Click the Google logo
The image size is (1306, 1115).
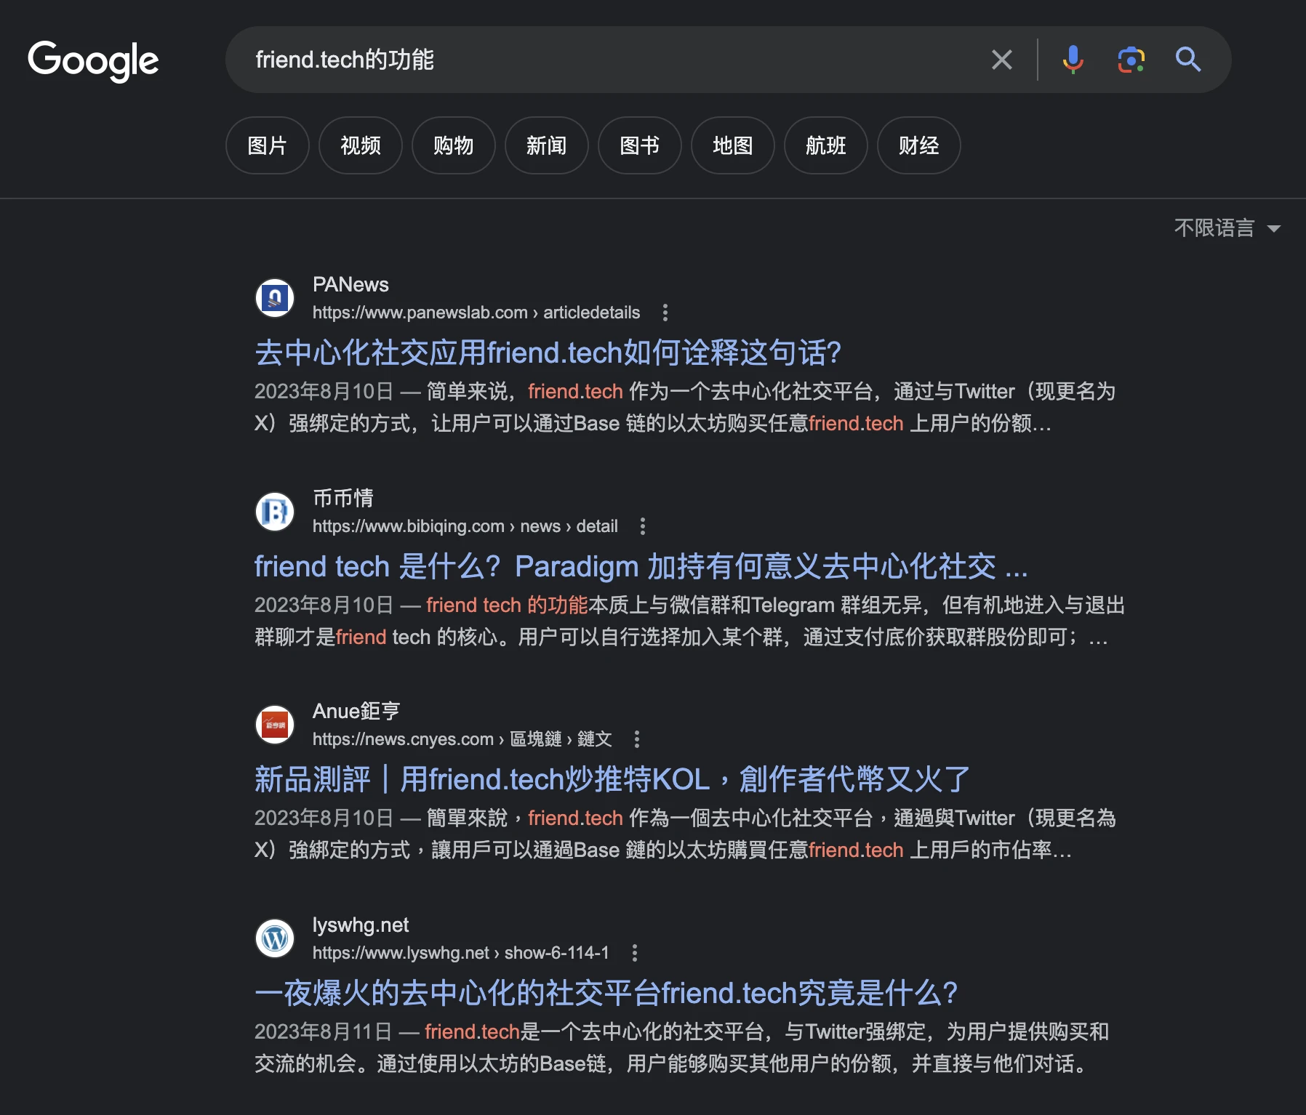tap(93, 61)
